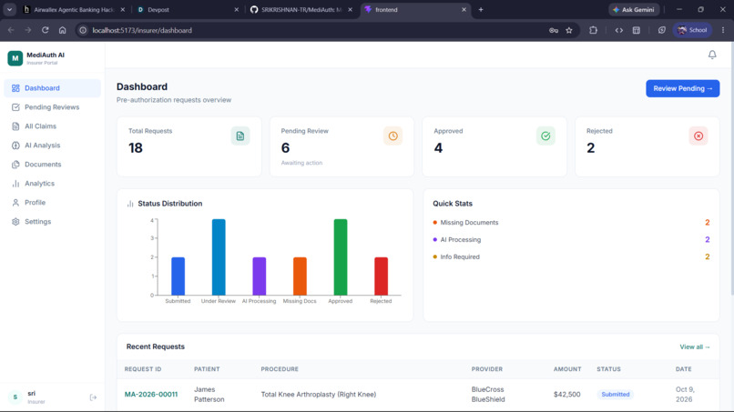Open the Chrome three-dot menu
Image resolution: width=734 pixels, height=412 pixels.
[x=723, y=30]
